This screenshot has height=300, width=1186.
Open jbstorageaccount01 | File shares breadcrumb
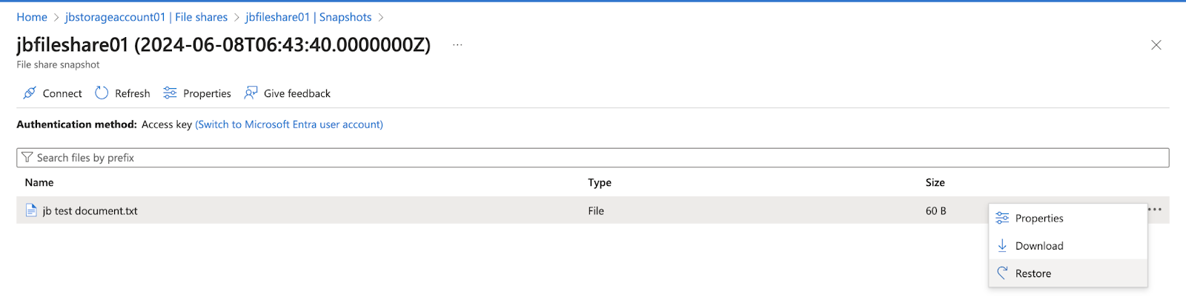147,17
